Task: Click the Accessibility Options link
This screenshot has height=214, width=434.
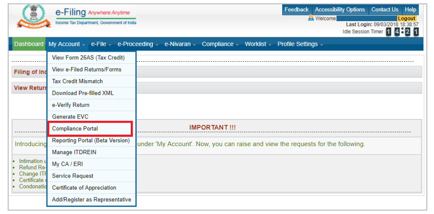Action: tap(340, 9)
